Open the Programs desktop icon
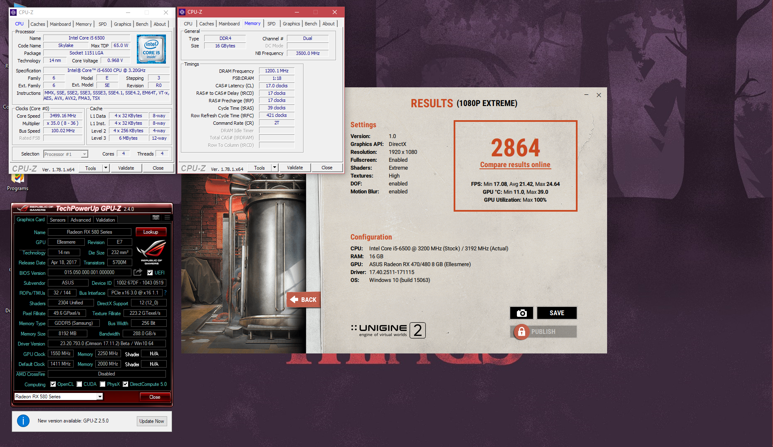773x447 pixels. coord(17,182)
